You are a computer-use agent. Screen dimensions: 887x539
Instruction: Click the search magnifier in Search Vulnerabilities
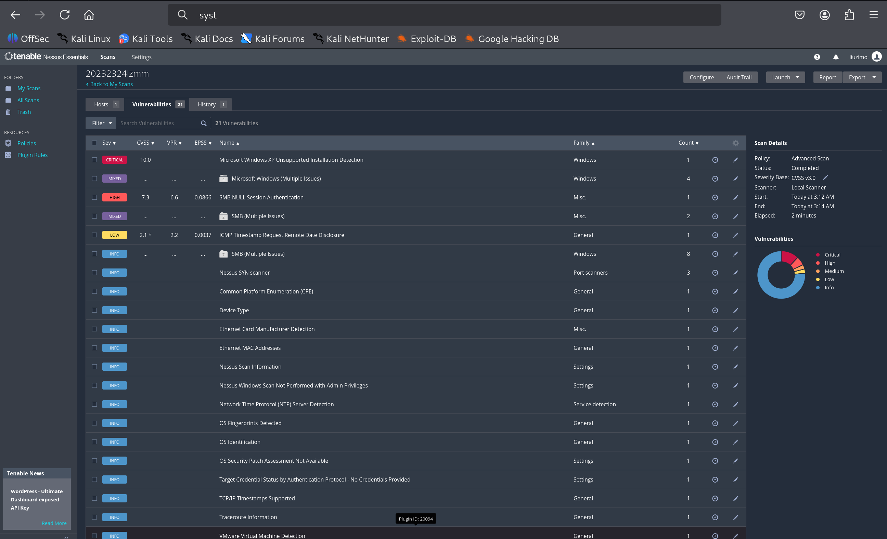(203, 123)
